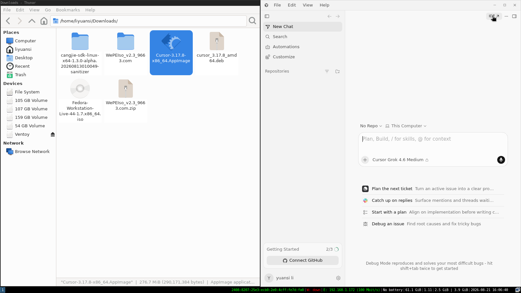Click the Thunar location path bar

tap(148, 21)
